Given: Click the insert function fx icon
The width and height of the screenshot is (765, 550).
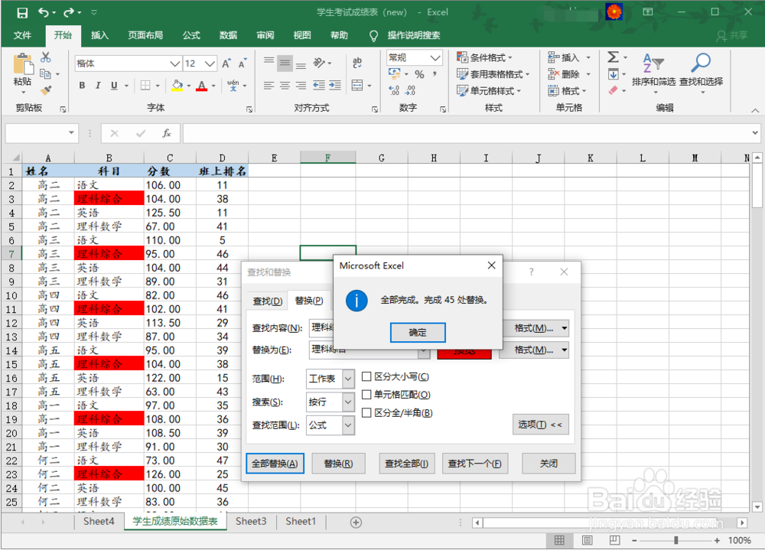Looking at the screenshot, I should 166,133.
